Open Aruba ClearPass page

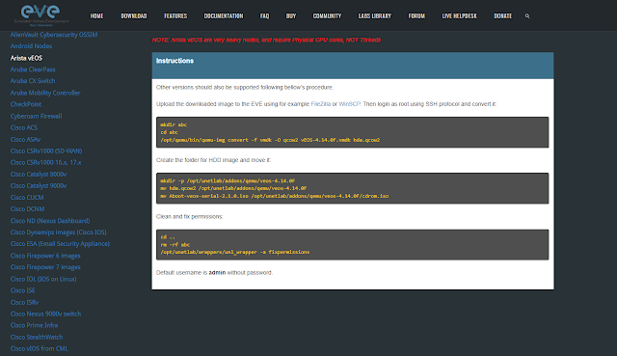[33, 69]
